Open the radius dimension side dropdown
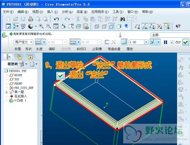This screenshot has height=145, width=190. click(x=158, y=42)
